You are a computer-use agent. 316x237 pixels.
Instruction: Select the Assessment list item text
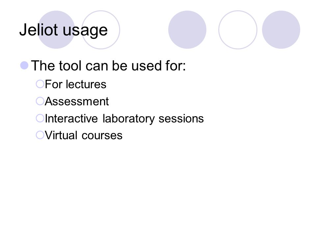(x=77, y=101)
